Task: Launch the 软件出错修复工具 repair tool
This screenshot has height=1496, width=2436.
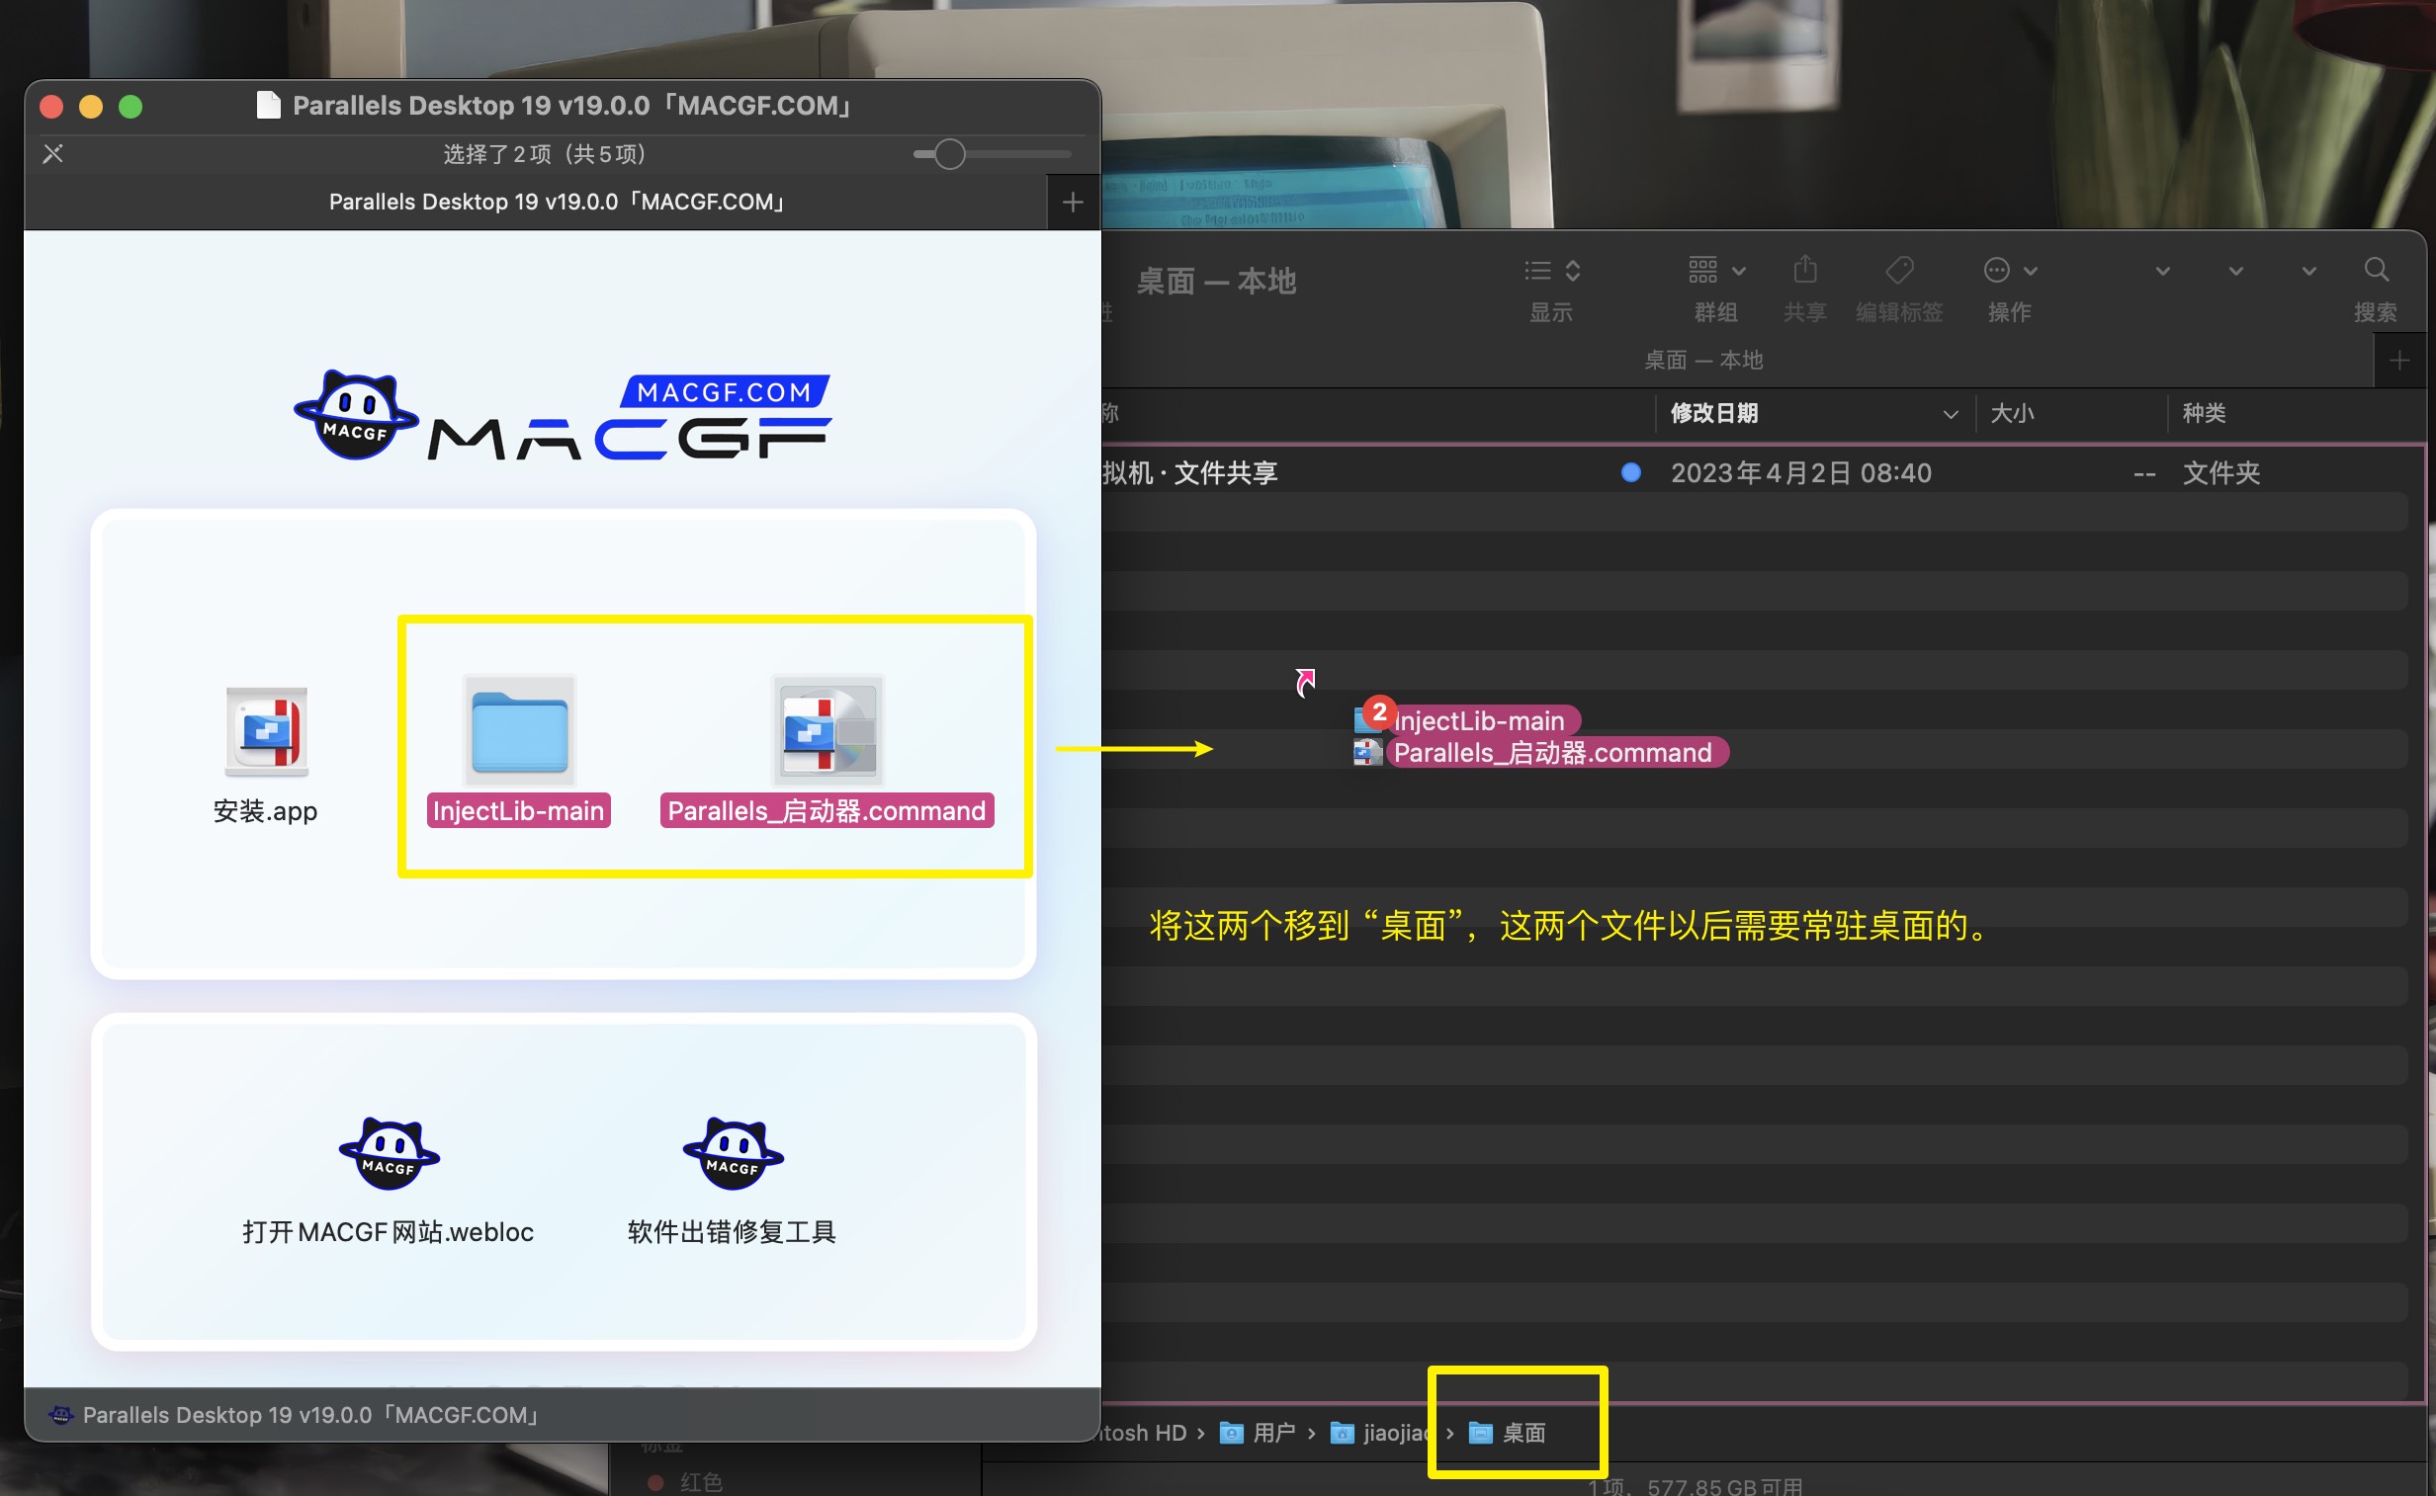Action: click(x=732, y=1153)
